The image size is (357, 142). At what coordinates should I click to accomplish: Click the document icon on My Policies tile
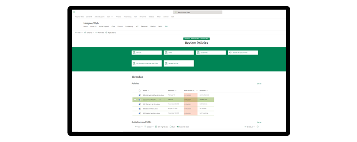134,64
